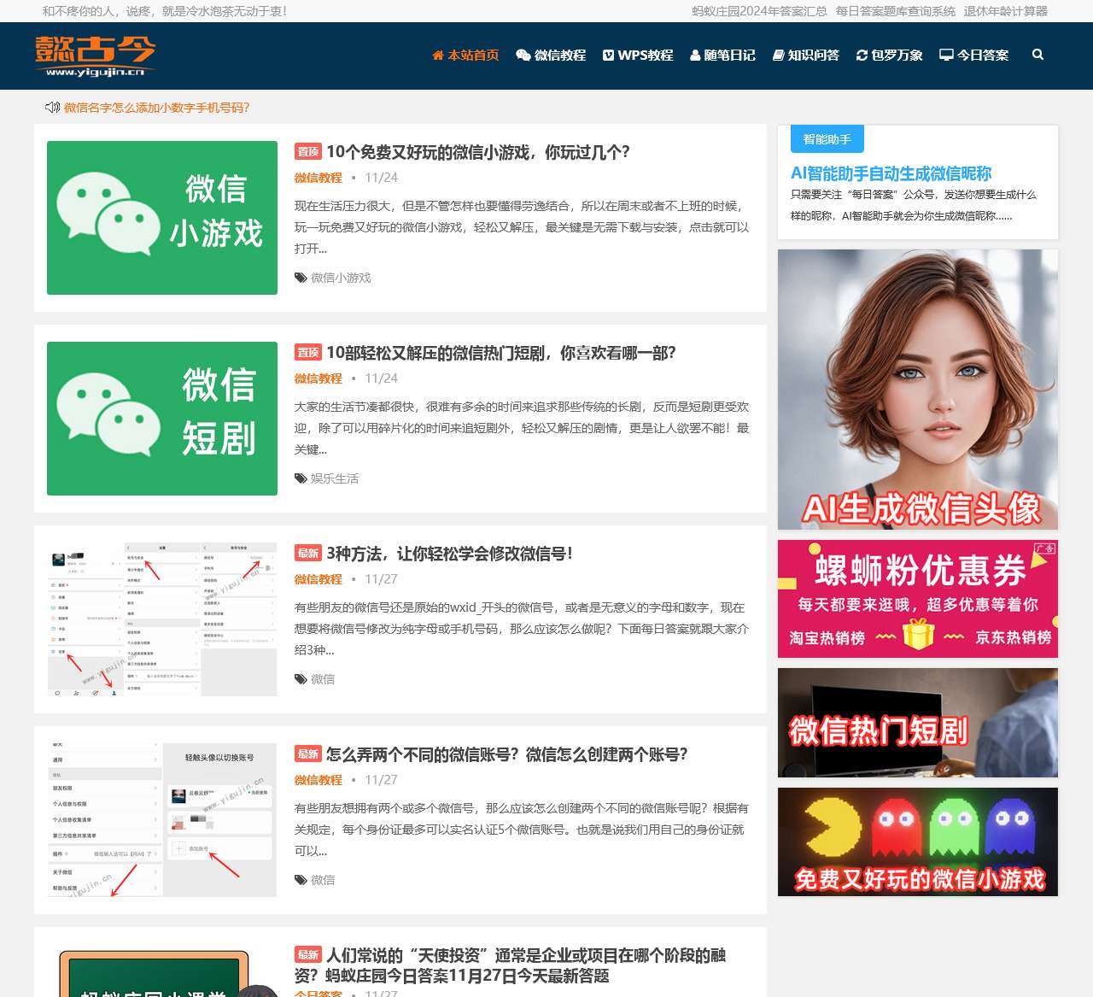Click the 最新 badge on the 修改微信号 article
This screenshot has height=997, width=1093.
[x=308, y=554]
